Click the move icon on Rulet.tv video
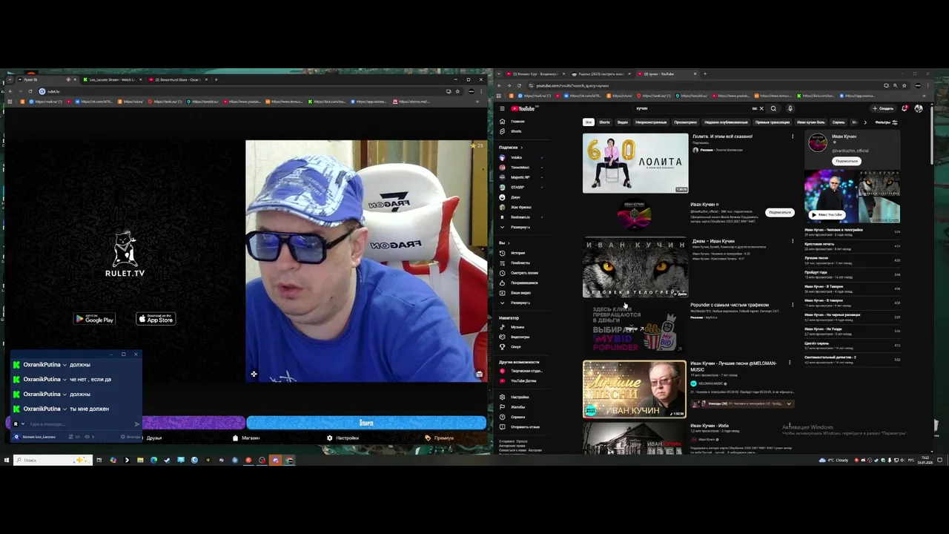Image resolution: width=949 pixels, height=534 pixels. [x=254, y=374]
